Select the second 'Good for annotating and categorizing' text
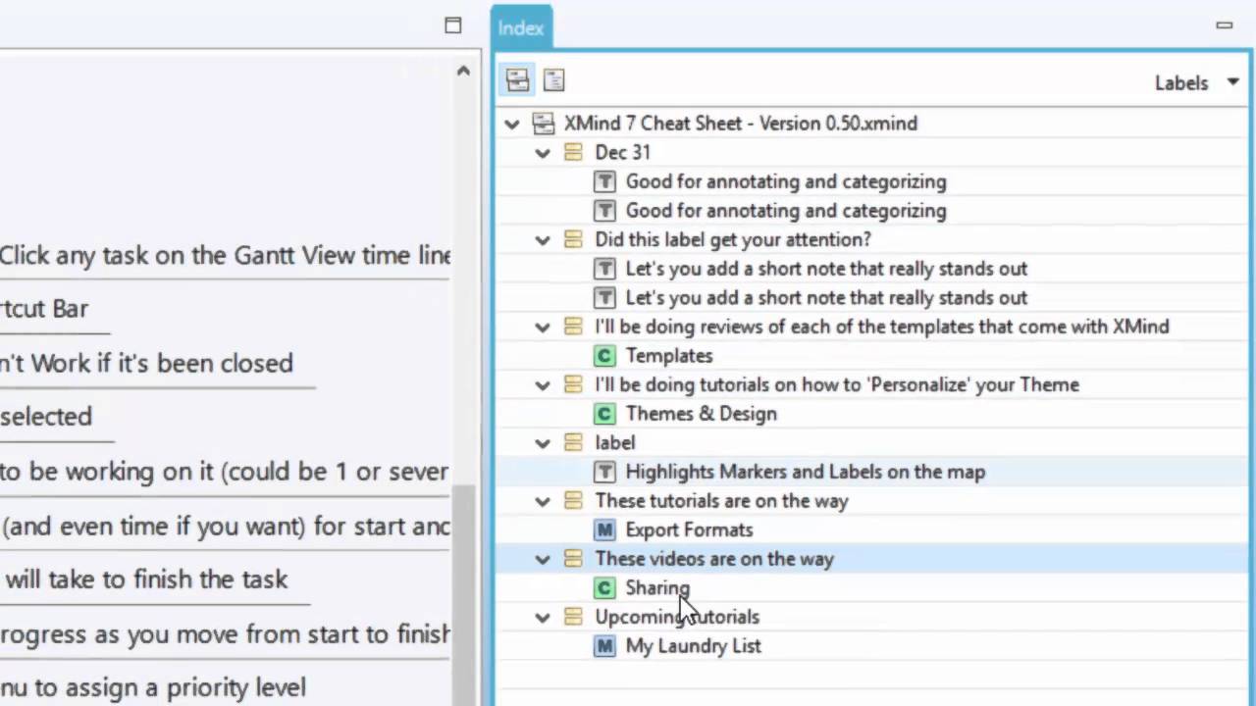 click(x=786, y=211)
